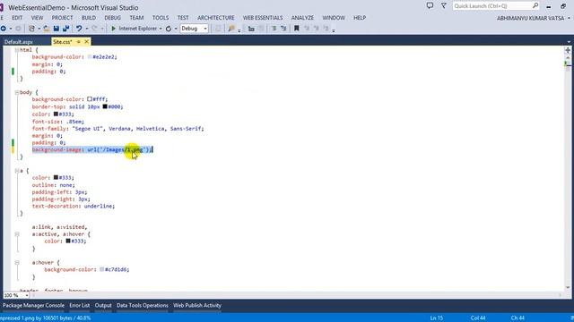This screenshot has width=574, height=322.
Task: Click the Undo arrow icon
Action: tap(79, 29)
